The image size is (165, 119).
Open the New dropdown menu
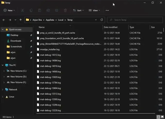tap(9, 10)
